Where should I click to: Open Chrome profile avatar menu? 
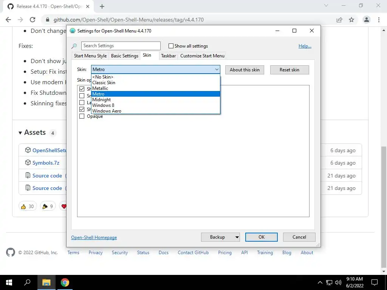click(x=367, y=20)
